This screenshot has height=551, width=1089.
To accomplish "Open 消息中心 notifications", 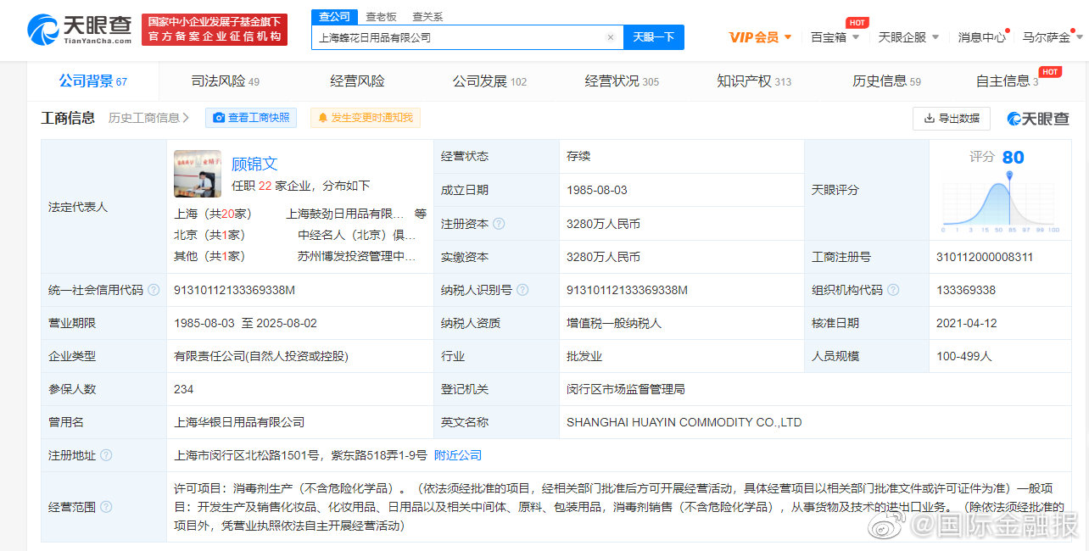I will pos(982,37).
